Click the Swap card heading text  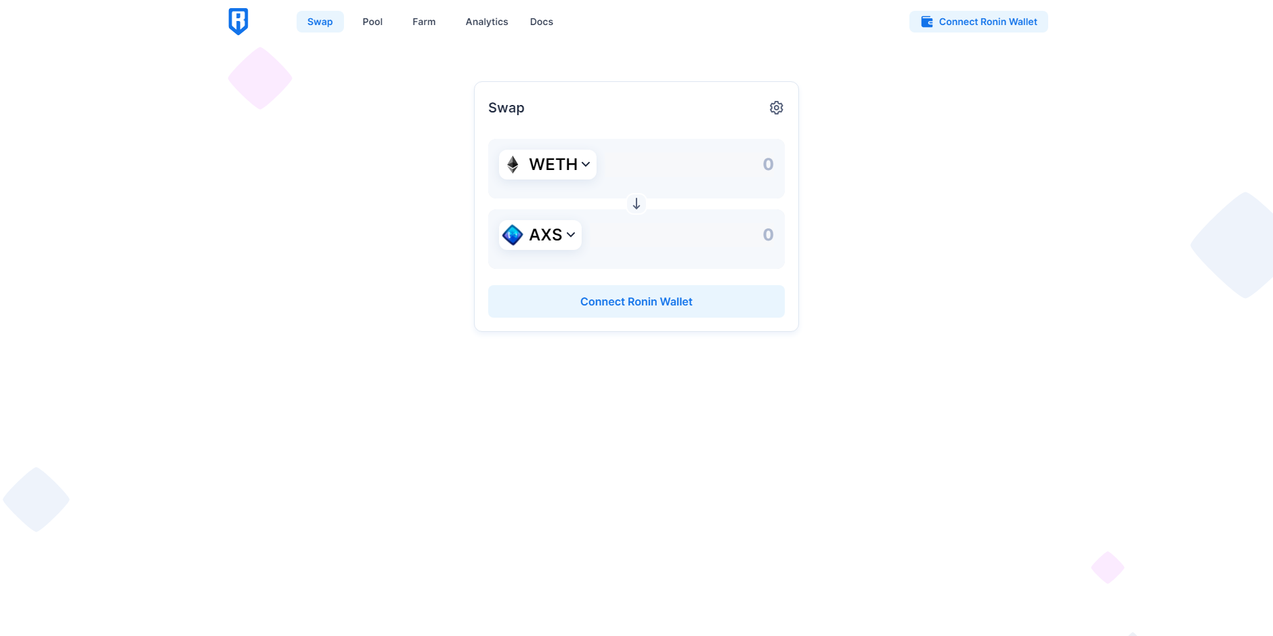tap(506, 108)
